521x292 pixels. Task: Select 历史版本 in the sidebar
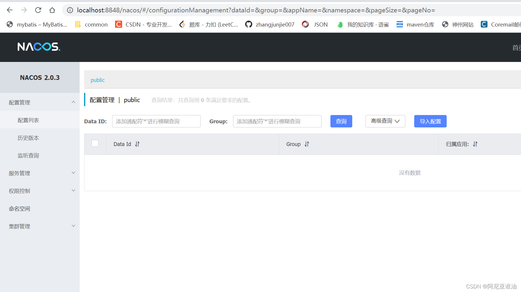pos(40,138)
